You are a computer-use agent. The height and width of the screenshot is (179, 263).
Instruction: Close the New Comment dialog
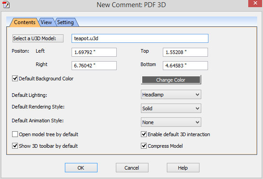pyautogui.click(x=255, y=3)
